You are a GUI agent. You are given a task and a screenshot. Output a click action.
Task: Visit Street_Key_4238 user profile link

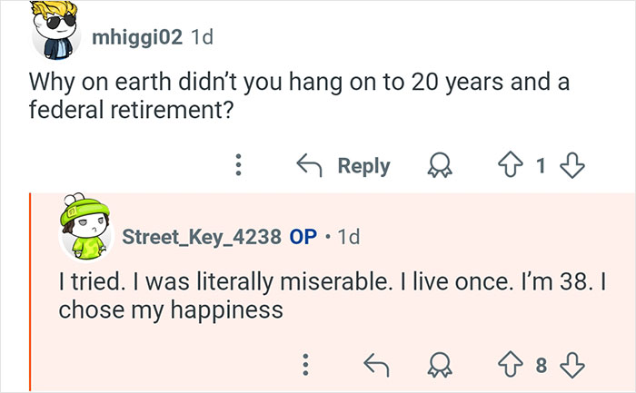(x=201, y=237)
